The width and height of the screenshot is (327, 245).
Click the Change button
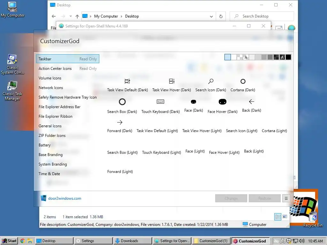(231, 198)
